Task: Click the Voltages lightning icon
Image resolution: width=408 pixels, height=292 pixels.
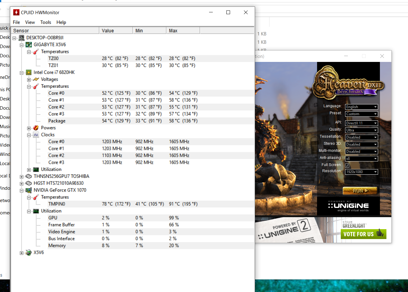Action: 36,79
